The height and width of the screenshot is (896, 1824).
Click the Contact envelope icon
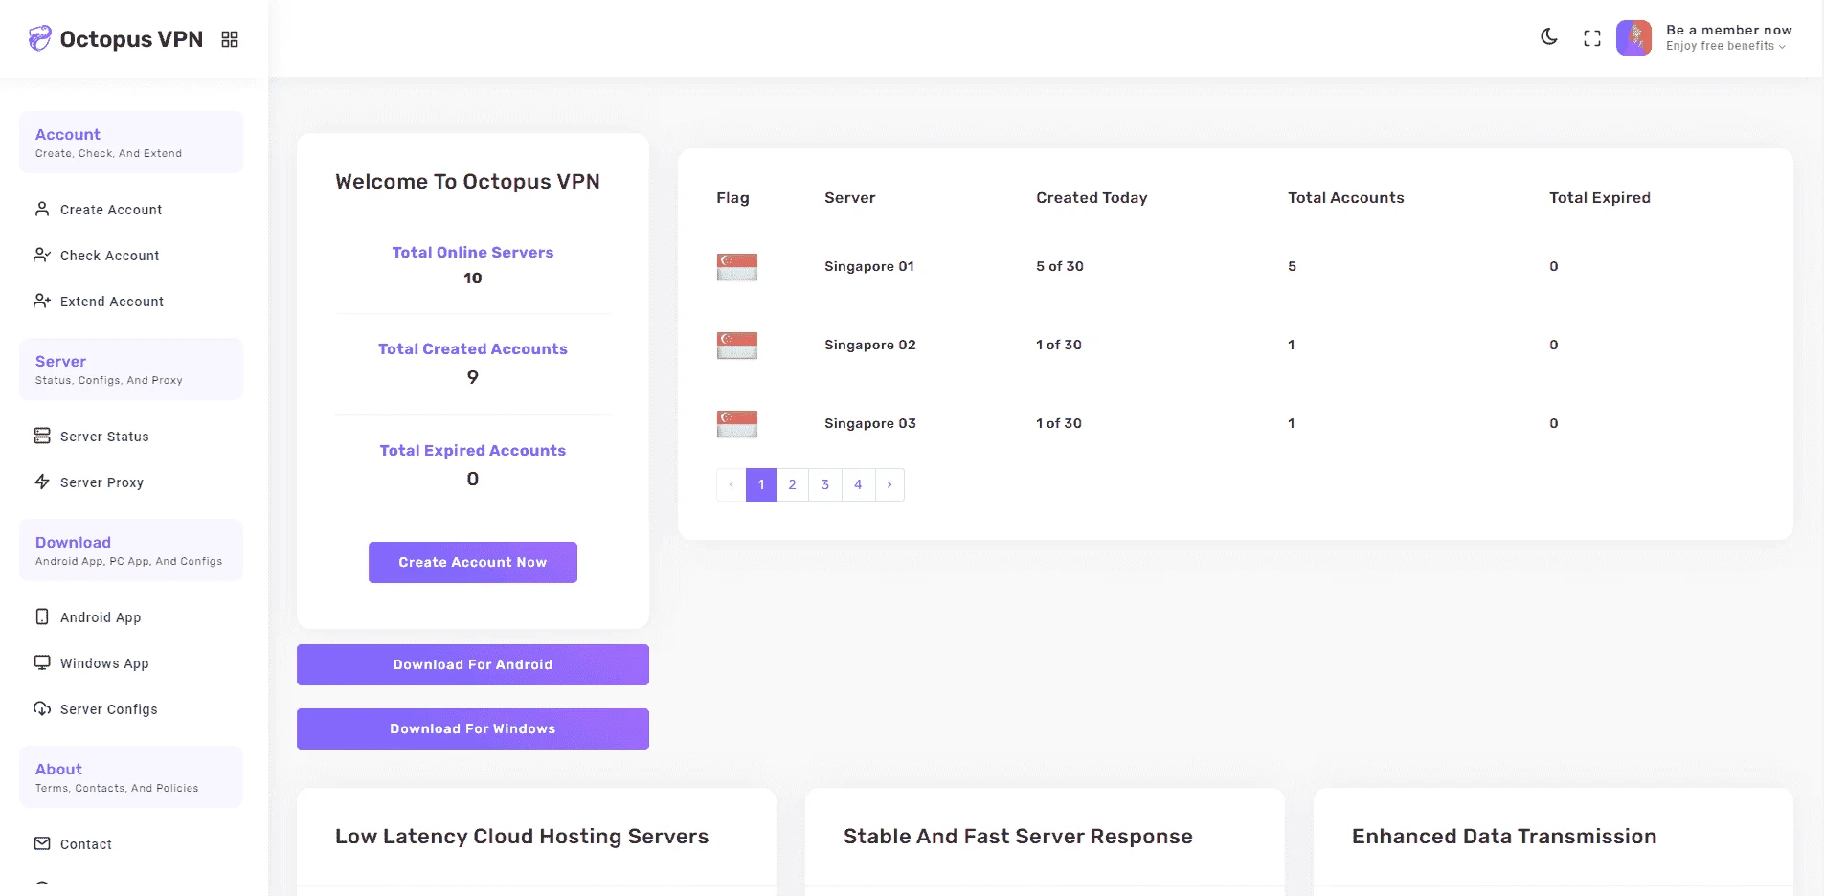[42, 843]
